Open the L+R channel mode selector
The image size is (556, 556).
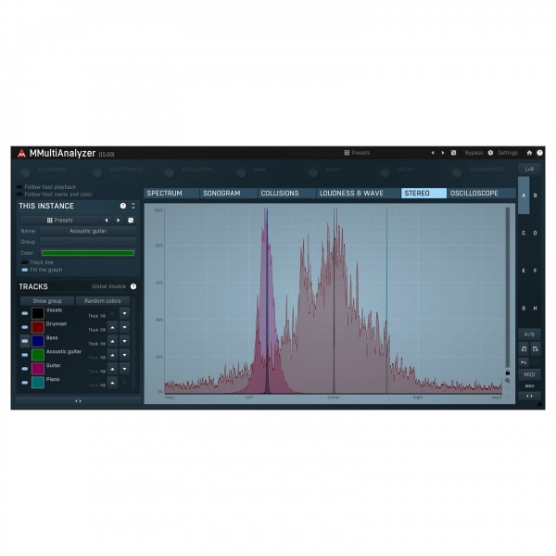pos(529,170)
